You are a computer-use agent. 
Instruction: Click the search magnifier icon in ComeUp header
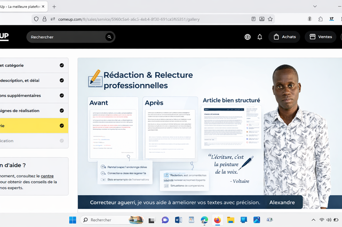[109, 37]
